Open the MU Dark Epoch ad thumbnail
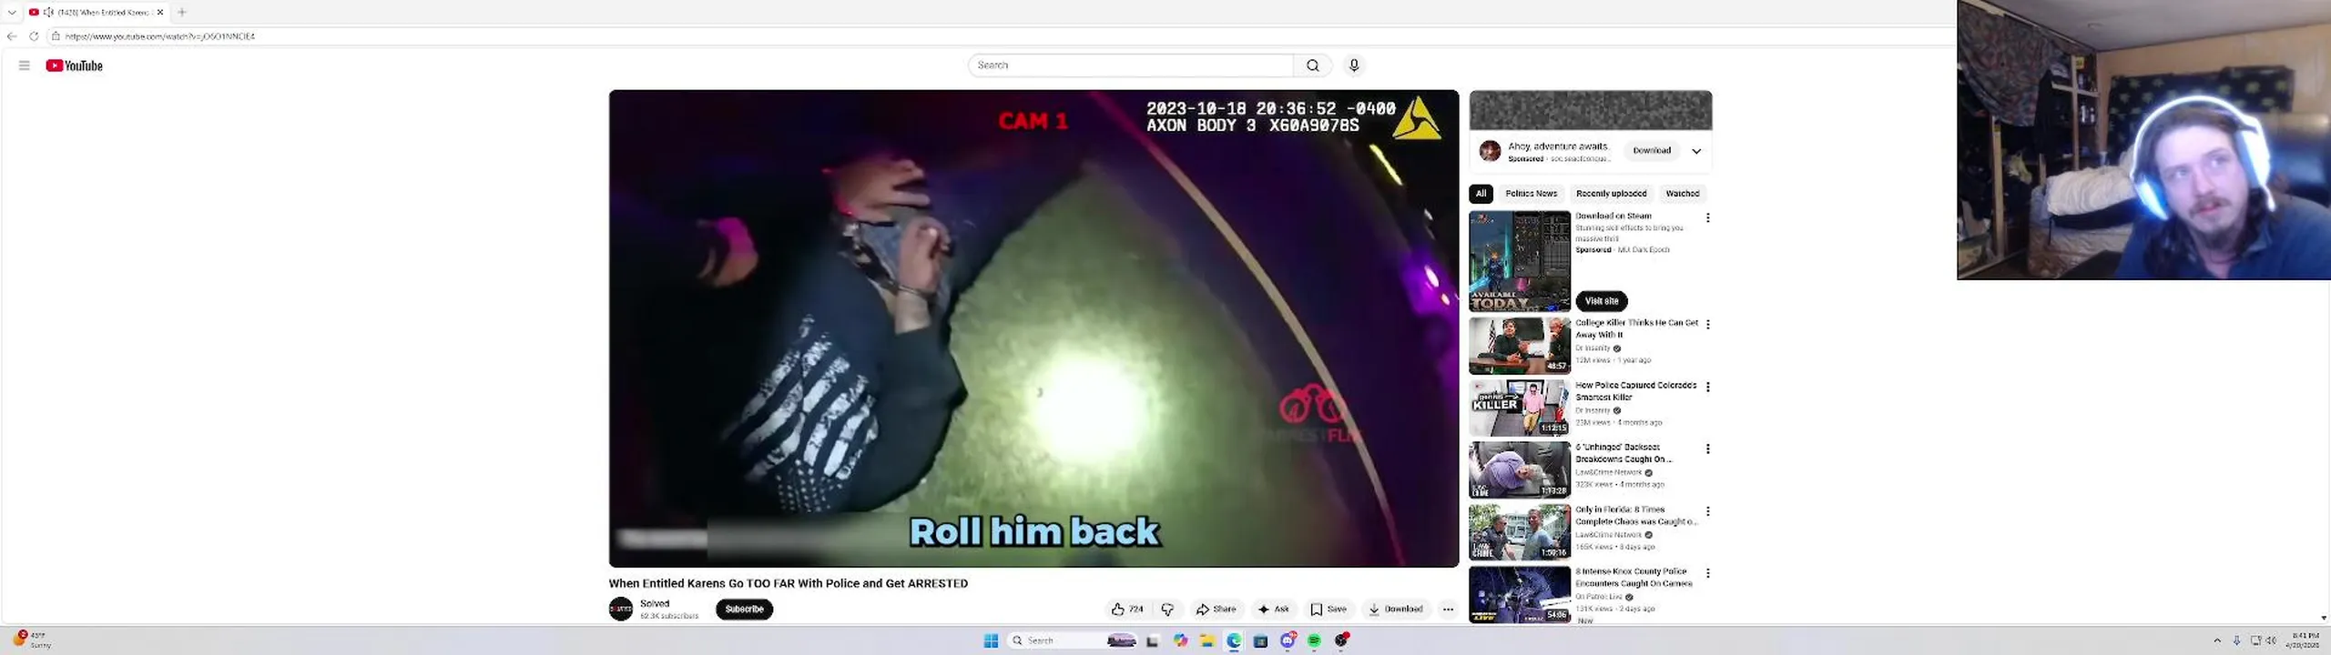Screen dimensions: 2331x655 (x=1520, y=261)
